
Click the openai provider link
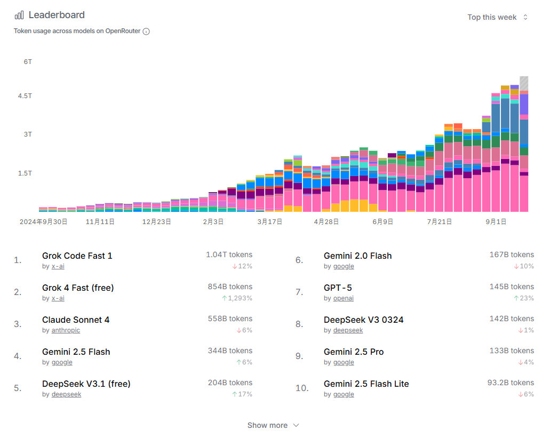click(343, 298)
